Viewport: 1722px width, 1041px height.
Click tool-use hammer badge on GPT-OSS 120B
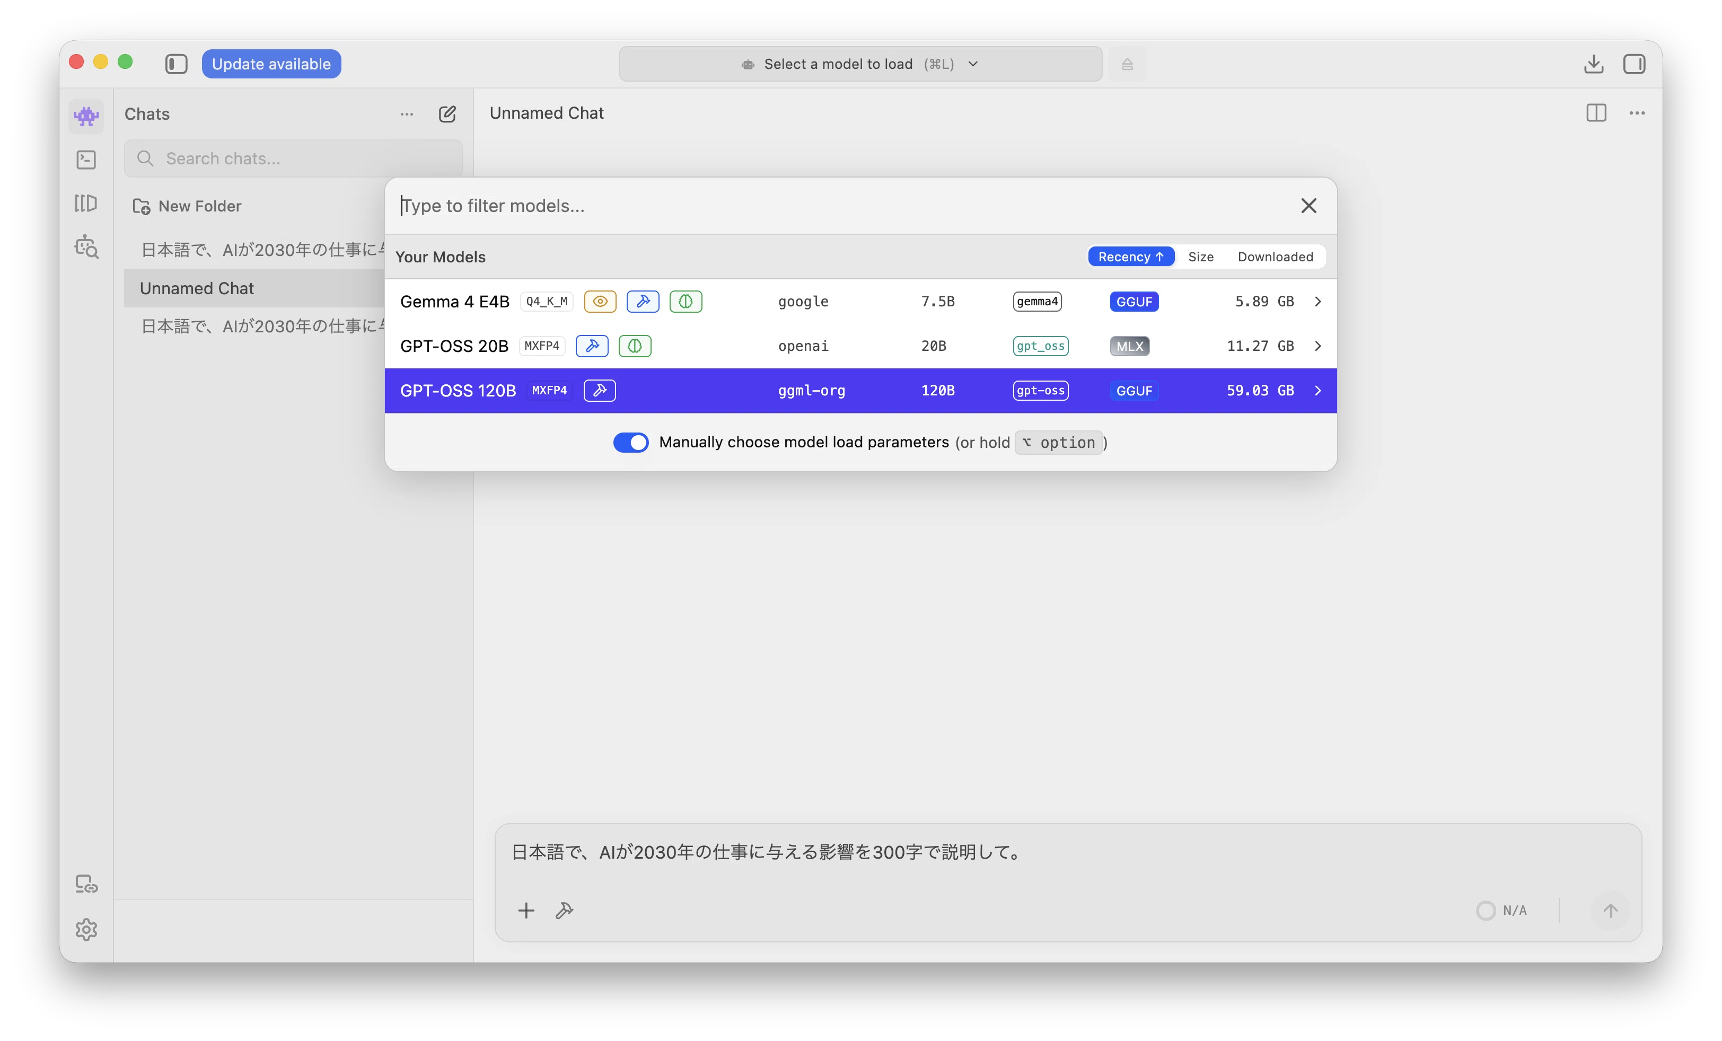(x=600, y=391)
